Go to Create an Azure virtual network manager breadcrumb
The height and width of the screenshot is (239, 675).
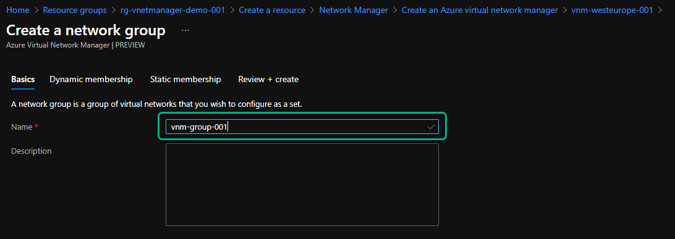click(480, 10)
